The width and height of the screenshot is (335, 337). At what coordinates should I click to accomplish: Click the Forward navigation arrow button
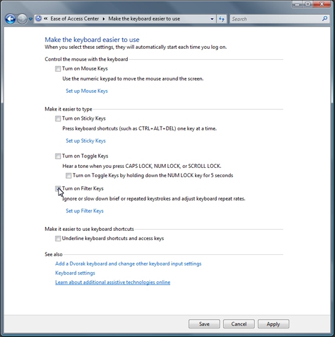point(22,19)
